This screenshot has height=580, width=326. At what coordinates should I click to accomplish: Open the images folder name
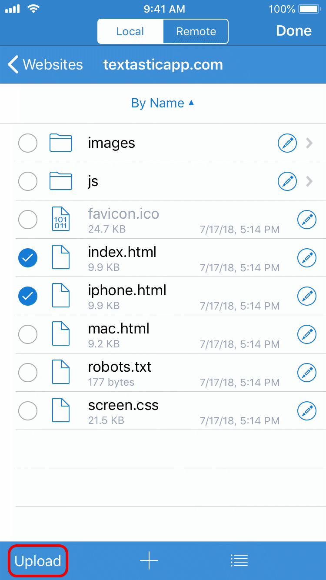point(111,143)
